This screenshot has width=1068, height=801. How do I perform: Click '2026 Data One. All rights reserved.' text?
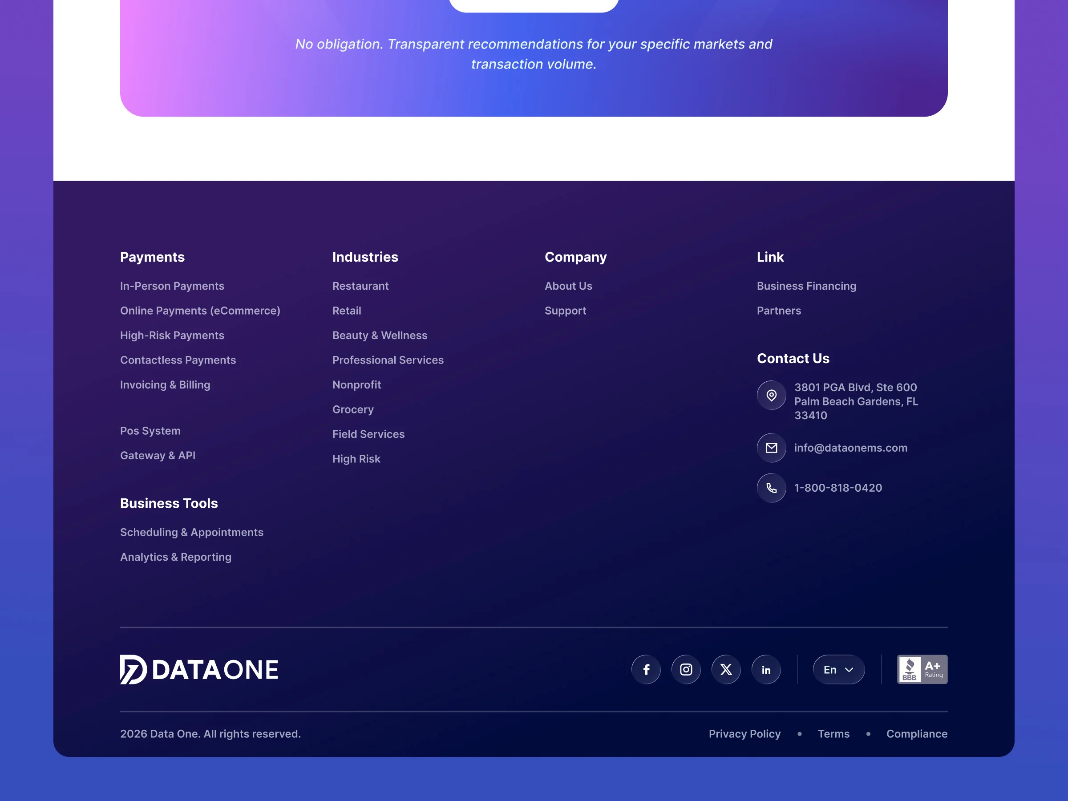[210, 734]
